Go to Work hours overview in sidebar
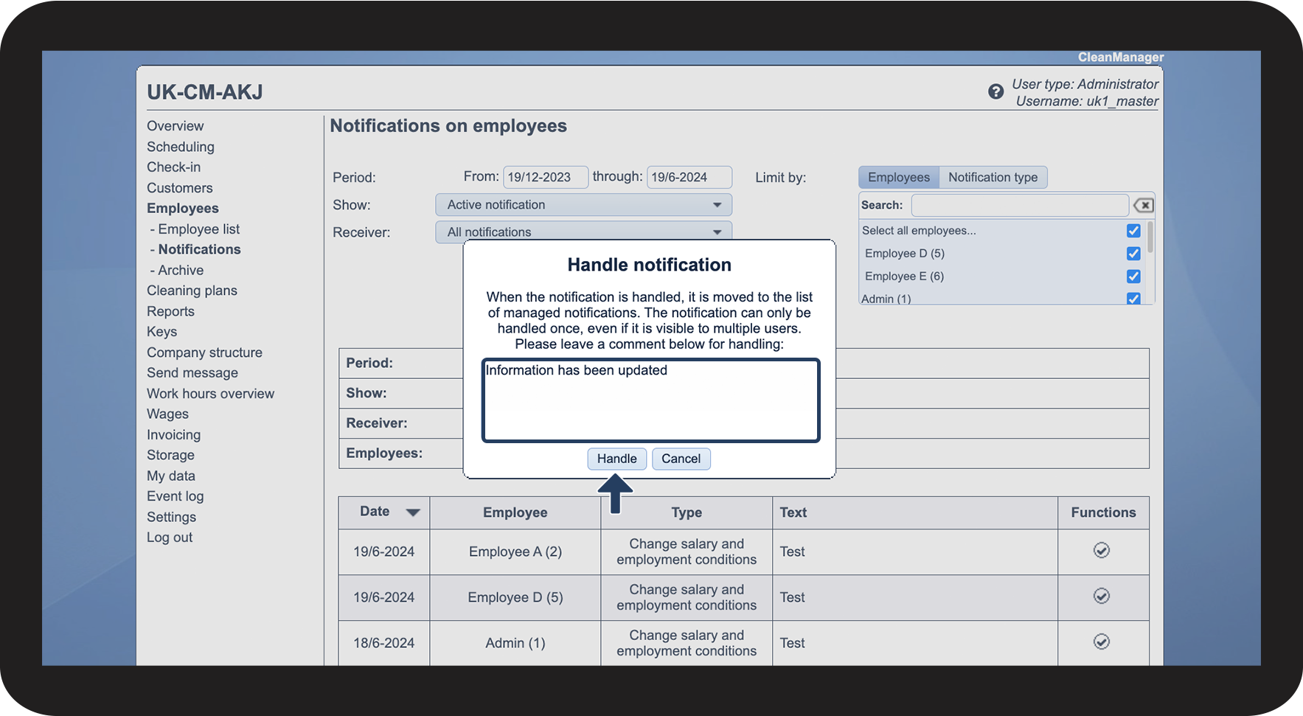Image resolution: width=1303 pixels, height=716 pixels. click(x=210, y=394)
